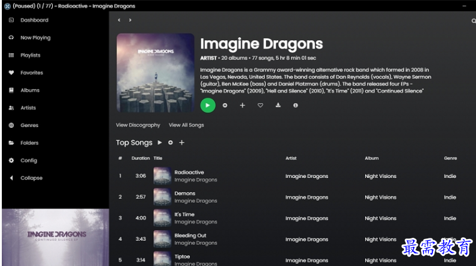476x266 pixels.
Task: Click the Radioactive song thumbnail
Action: click(162, 176)
